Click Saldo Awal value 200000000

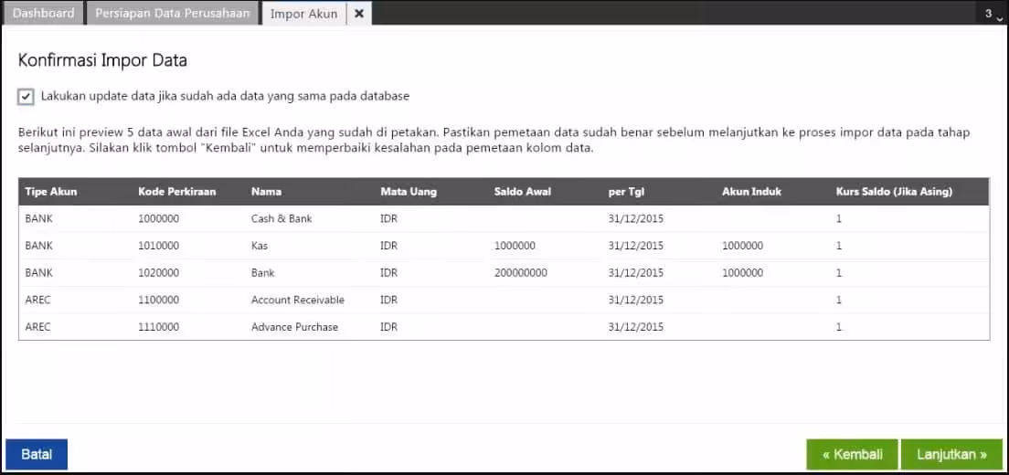pyautogui.click(x=521, y=272)
